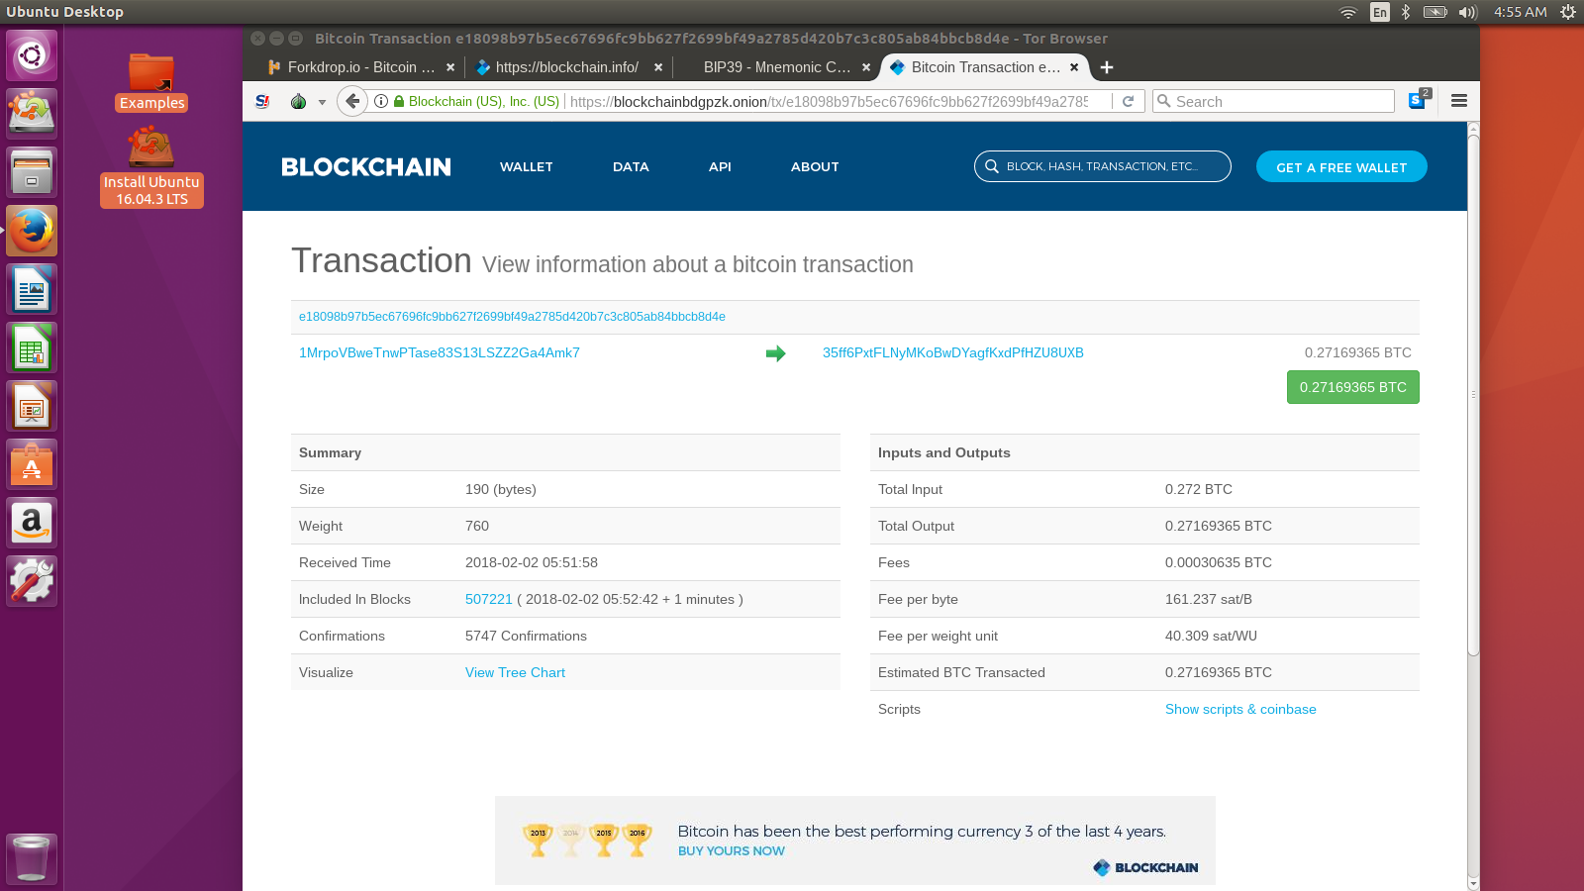Open sender address 1MrpoVBweTnwPTase83S13LSZZ2Ga4Amk7
The image size is (1584, 891).
(440, 352)
